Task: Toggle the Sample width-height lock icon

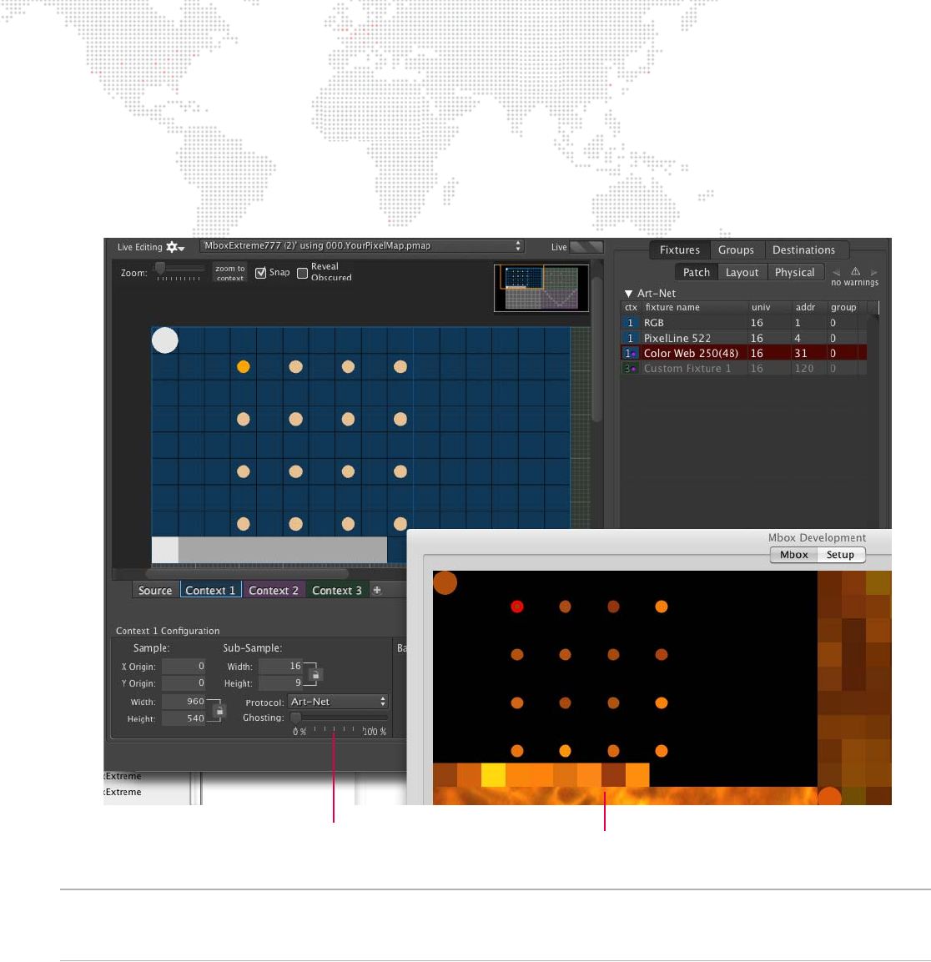Action: click(219, 711)
